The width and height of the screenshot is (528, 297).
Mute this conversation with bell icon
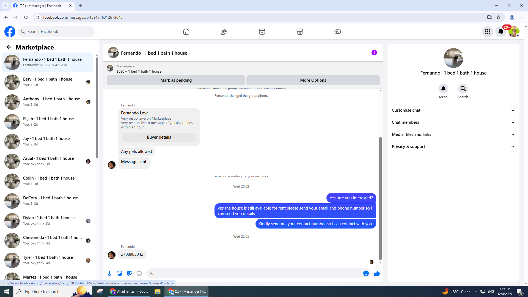[x=443, y=89]
